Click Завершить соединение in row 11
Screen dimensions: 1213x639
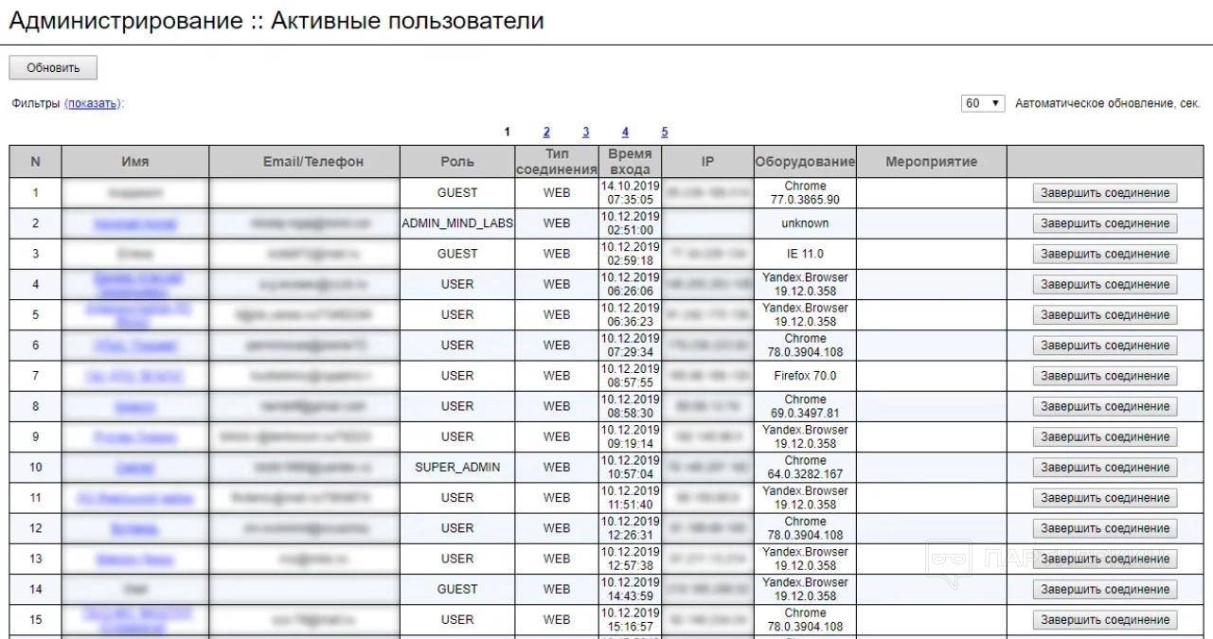click(x=1105, y=498)
